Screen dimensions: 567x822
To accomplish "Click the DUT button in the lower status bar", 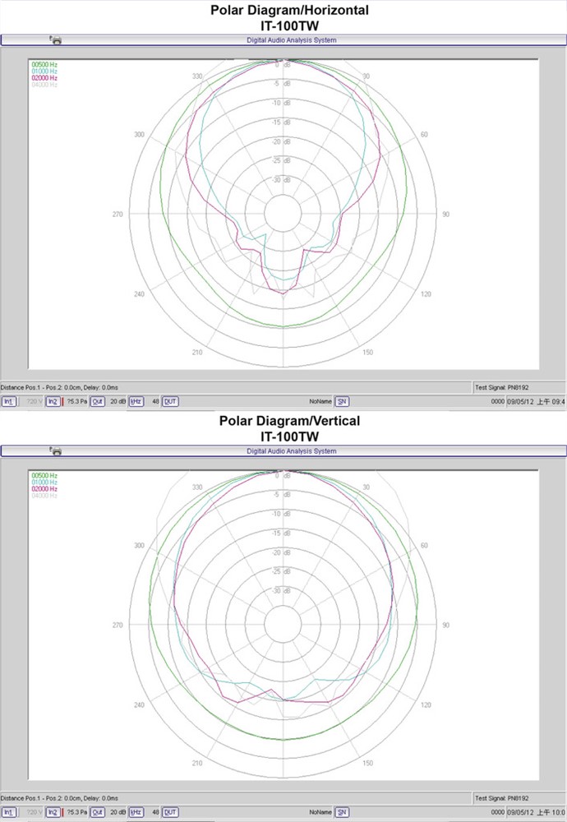I will coord(170,812).
